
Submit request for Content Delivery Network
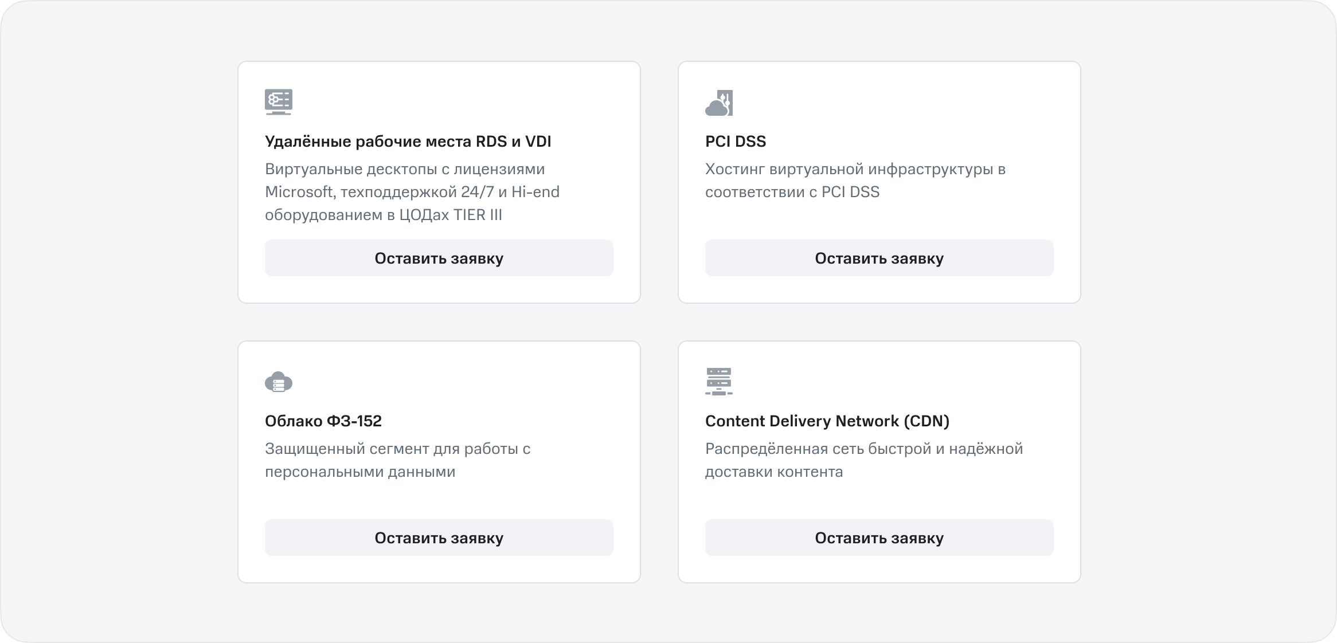pyautogui.click(x=879, y=538)
